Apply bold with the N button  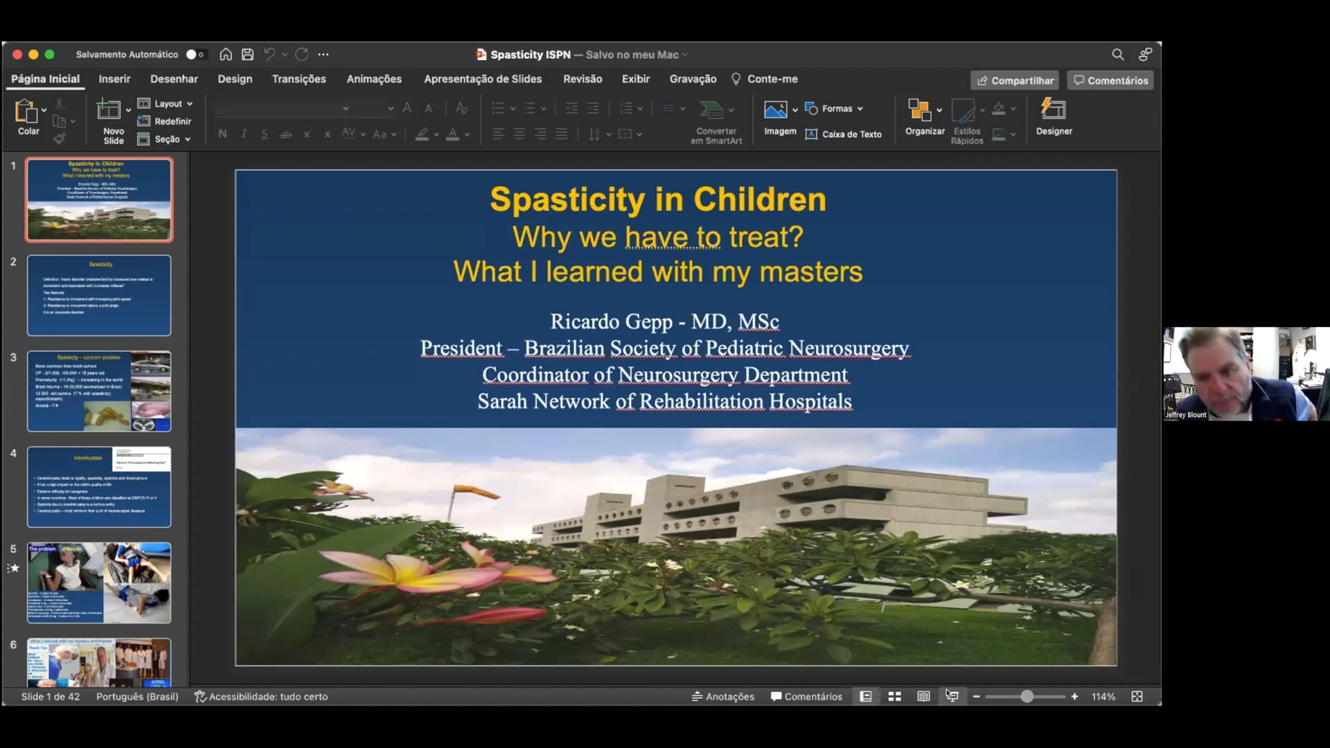pos(222,134)
